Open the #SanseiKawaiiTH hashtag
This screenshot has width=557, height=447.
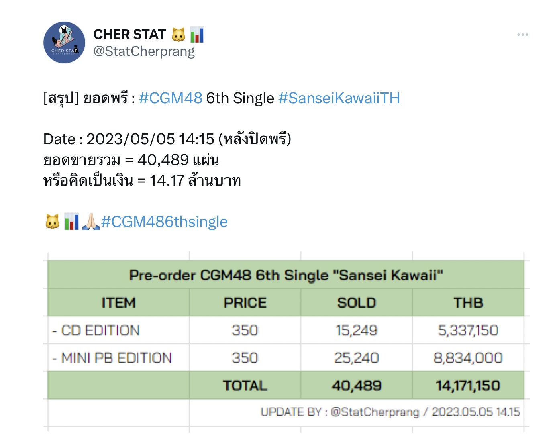(x=339, y=98)
